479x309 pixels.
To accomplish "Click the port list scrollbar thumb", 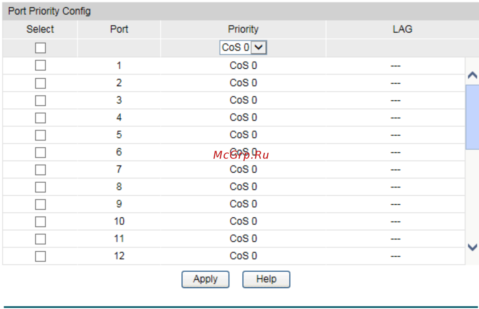I will (x=472, y=117).
